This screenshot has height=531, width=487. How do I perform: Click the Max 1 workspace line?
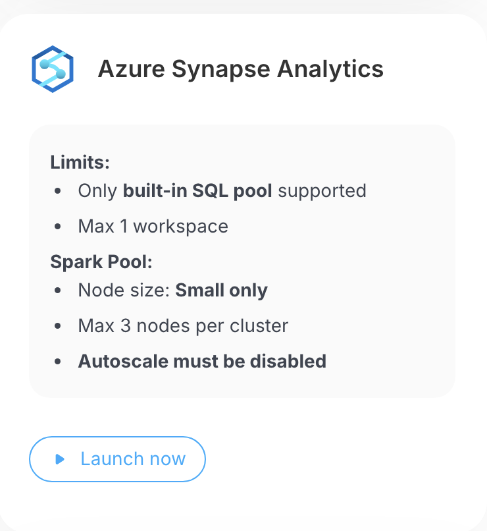[153, 226]
